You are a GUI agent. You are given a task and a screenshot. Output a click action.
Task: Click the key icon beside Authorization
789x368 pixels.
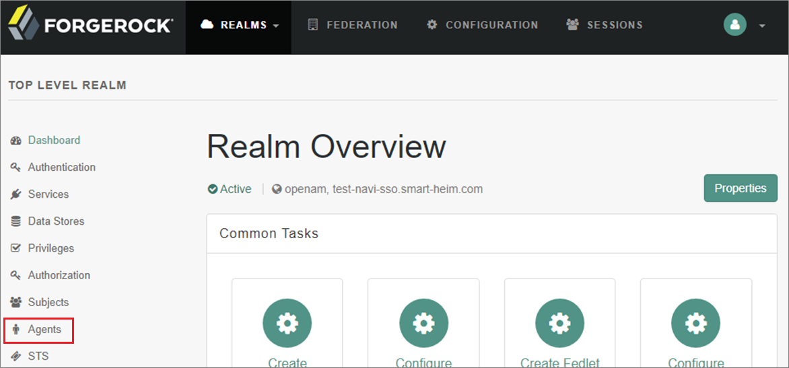coord(15,276)
